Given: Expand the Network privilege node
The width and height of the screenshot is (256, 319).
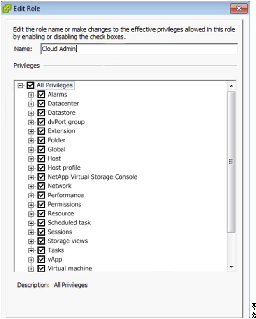Looking at the screenshot, I should (x=31, y=187).
